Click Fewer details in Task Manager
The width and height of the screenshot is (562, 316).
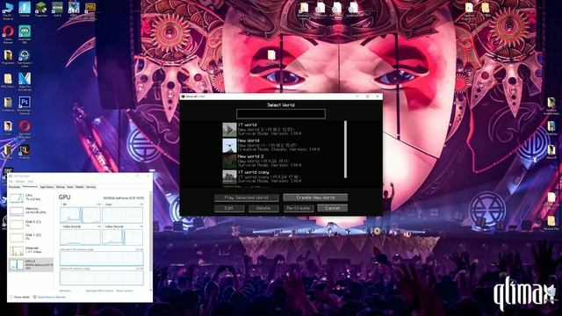(21, 298)
